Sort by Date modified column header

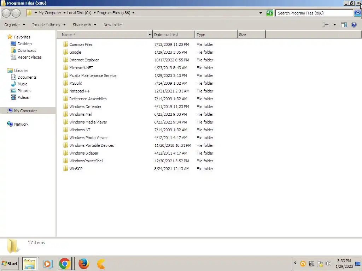[x=174, y=35]
